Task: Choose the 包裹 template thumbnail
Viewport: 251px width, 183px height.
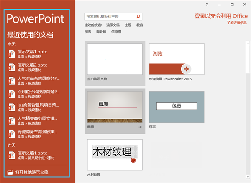Action: click(177, 107)
